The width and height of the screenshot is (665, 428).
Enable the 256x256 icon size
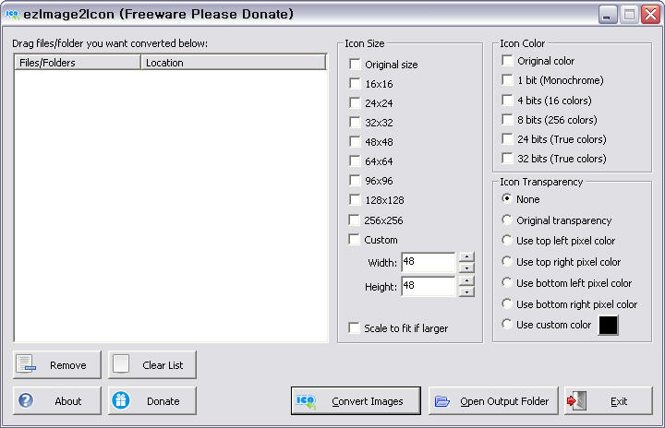[x=354, y=220]
